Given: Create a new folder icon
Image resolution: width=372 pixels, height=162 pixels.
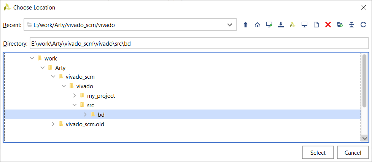Looking at the screenshot, I should (340, 25).
